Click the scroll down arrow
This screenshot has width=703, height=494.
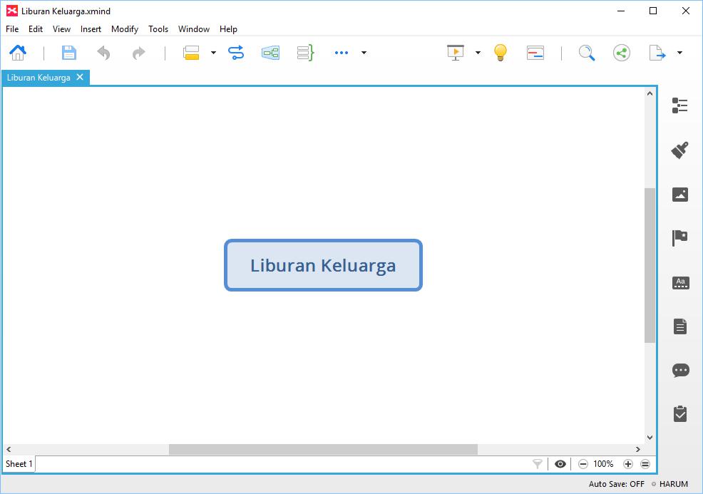[x=650, y=438]
